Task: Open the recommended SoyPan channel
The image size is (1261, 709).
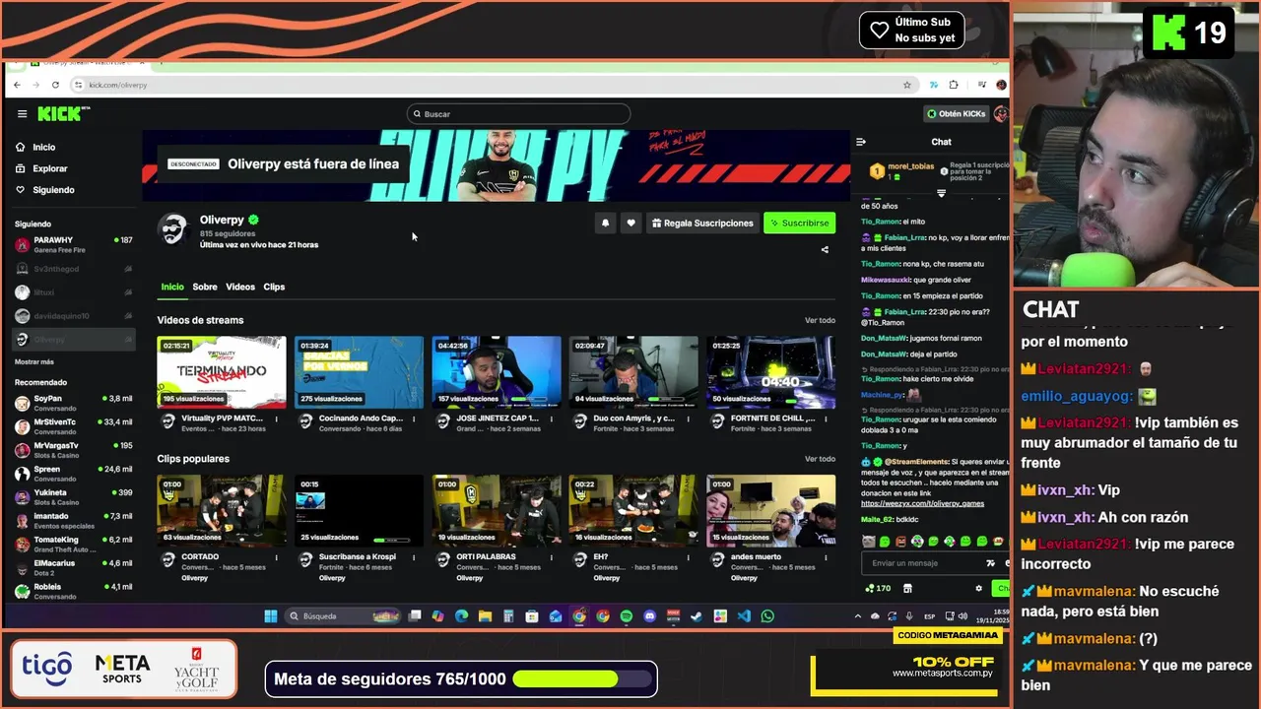Action: coord(73,403)
